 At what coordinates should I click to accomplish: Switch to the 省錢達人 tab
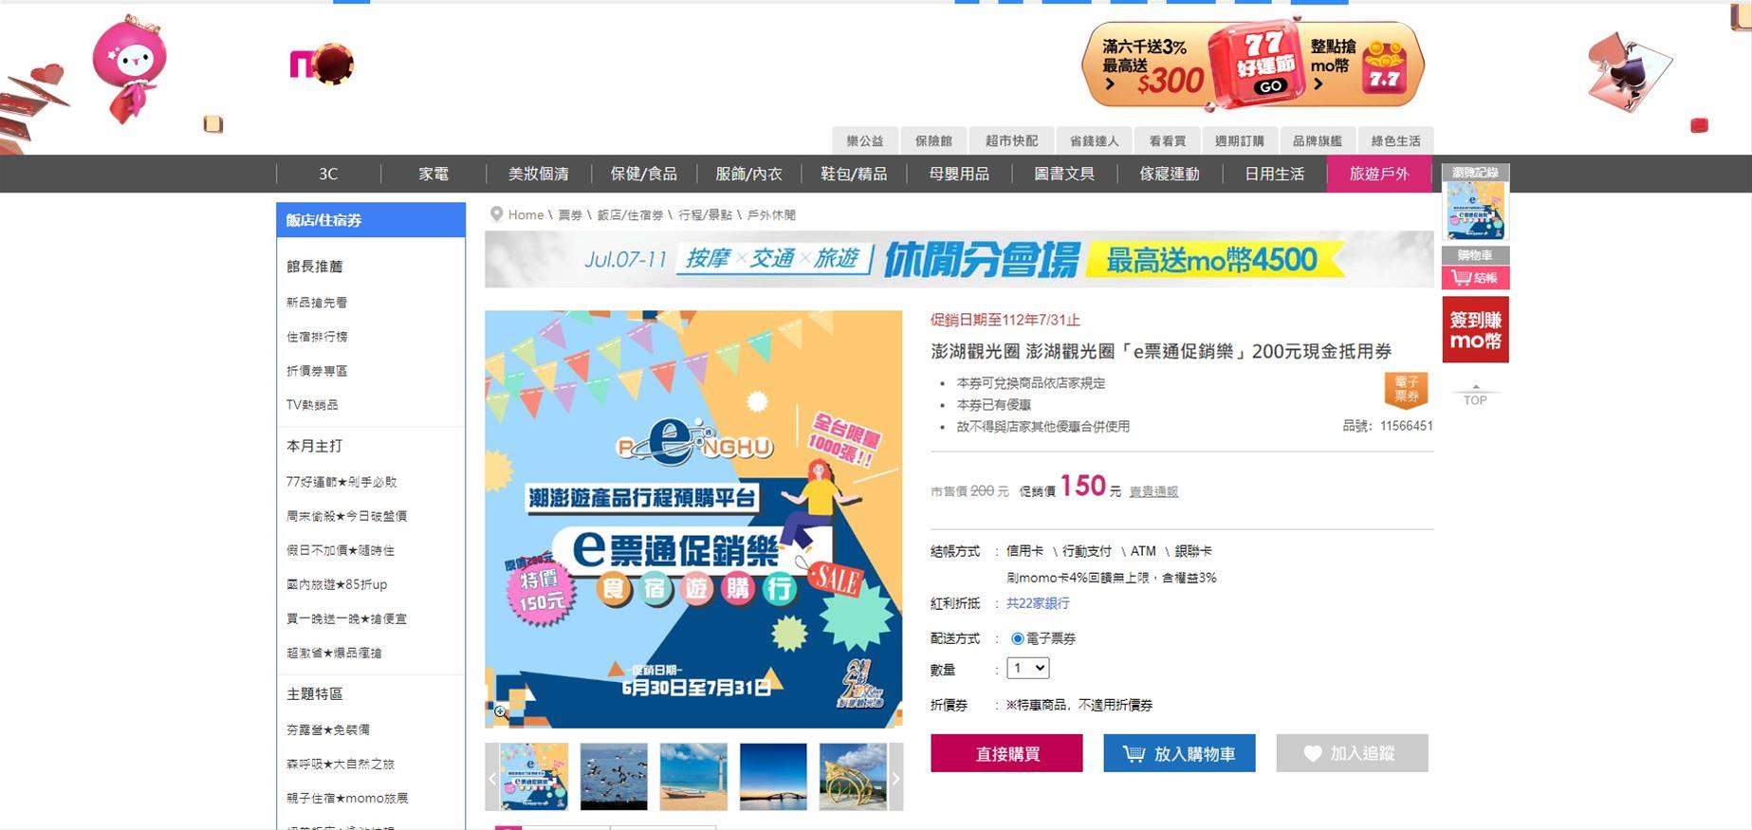pyautogui.click(x=1094, y=140)
